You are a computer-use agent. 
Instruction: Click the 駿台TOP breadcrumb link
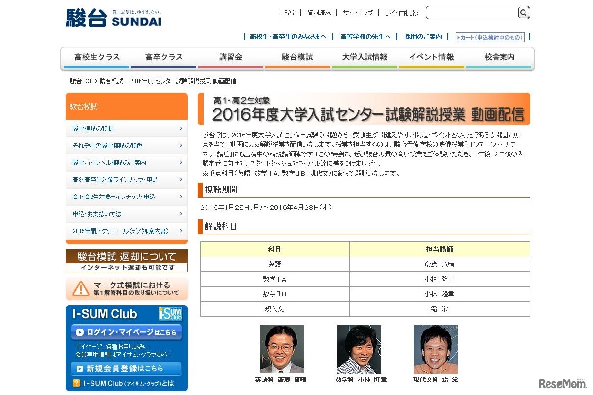tap(81, 81)
